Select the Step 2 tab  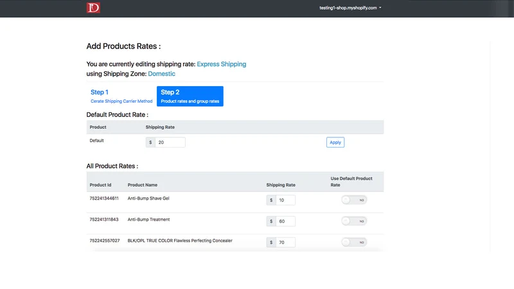[x=190, y=96]
